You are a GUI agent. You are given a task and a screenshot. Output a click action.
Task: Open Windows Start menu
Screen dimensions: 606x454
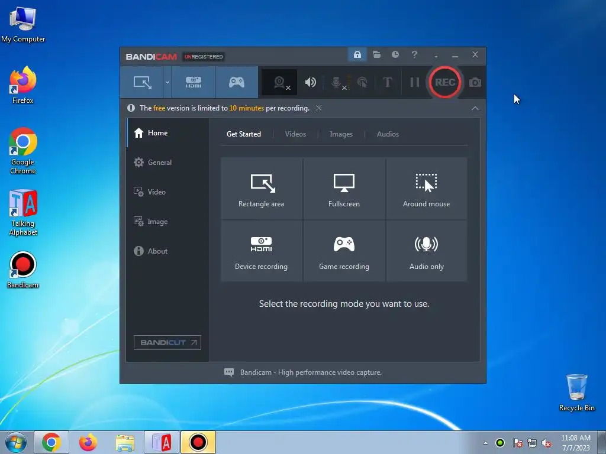pos(16,442)
